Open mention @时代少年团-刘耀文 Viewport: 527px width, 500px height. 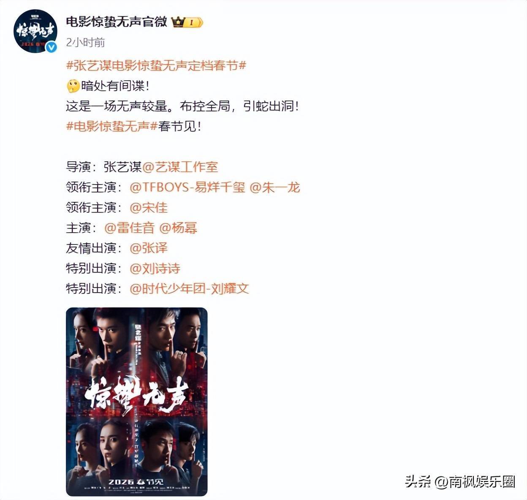tap(190, 288)
